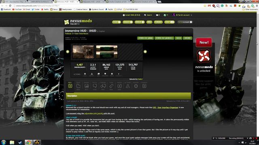Open the messages envelope icon in top bar

(x=157, y=15)
